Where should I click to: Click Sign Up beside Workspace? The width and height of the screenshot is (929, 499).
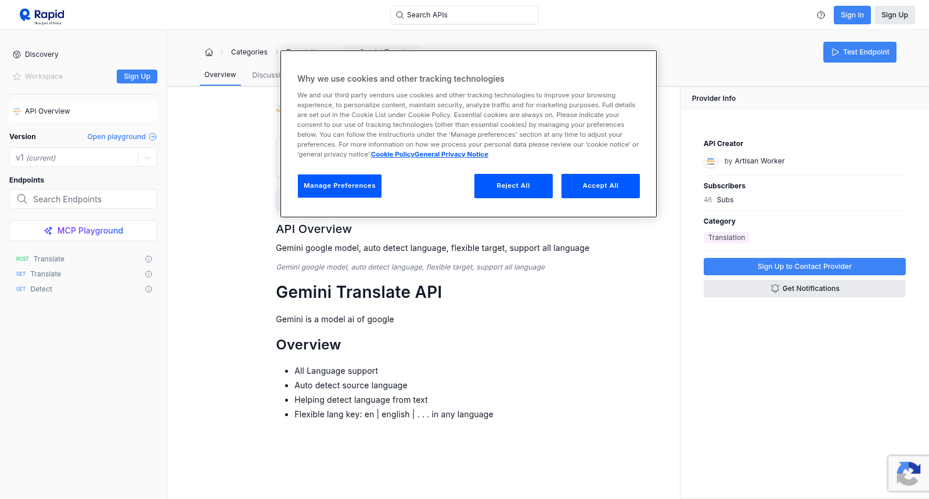click(137, 77)
